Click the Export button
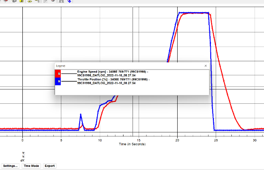 click(x=50, y=166)
